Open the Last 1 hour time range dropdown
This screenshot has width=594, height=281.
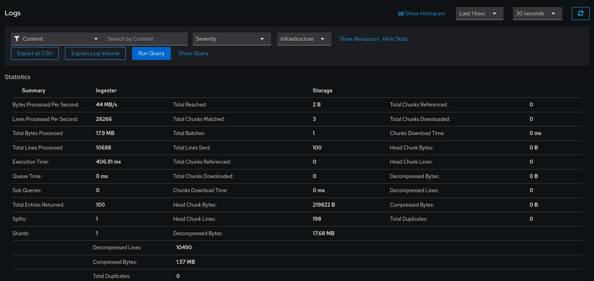479,13
